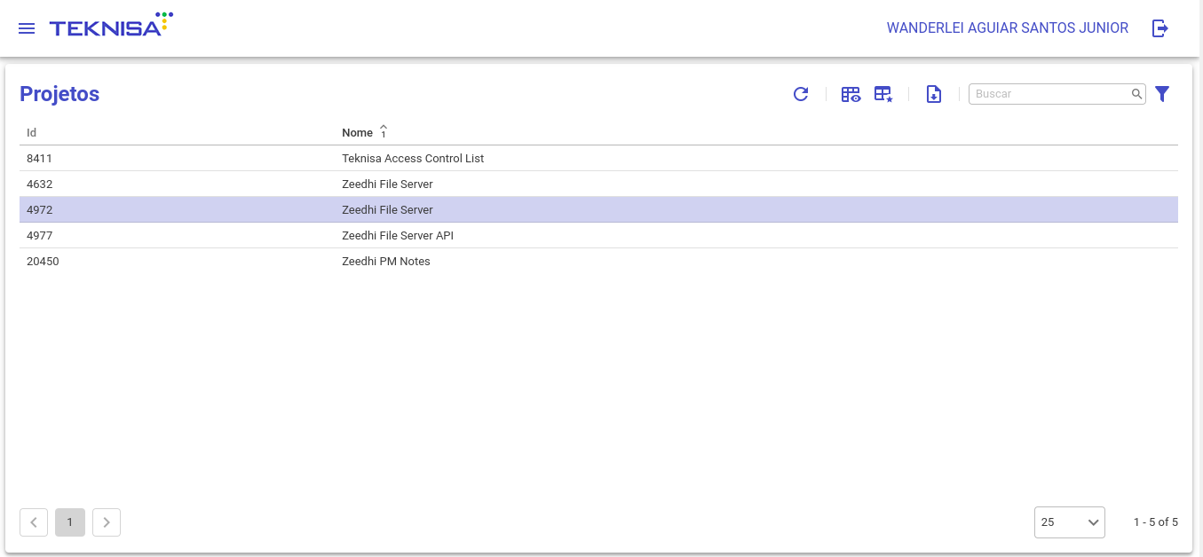Log out using the exit icon

tap(1159, 28)
